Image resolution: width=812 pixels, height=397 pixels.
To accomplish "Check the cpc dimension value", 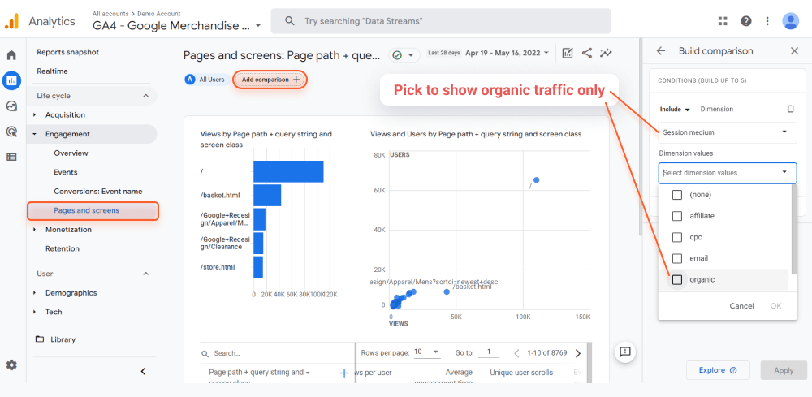I will 677,237.
